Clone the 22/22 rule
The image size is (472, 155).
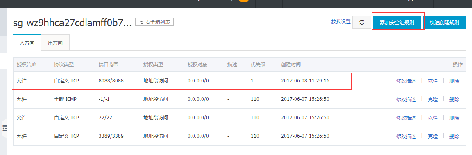pos(433,118)
